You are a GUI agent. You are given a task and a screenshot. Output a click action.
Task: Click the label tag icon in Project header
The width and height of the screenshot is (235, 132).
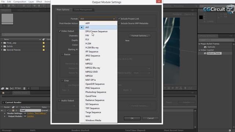tap(43, 39)
